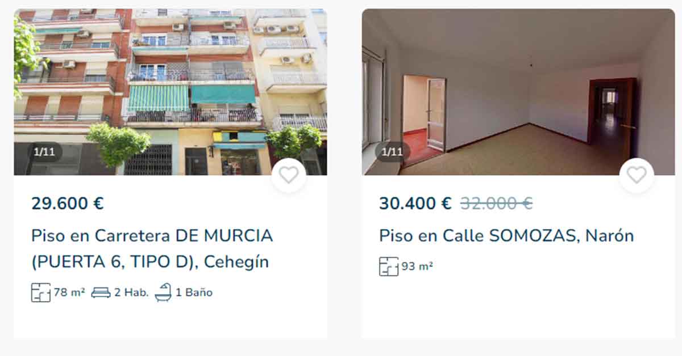Image resolution: width=682 pixels, height=356 pixels.
Task: Click floor plan icon beside 93 m²
Action: tap(389, 266)
